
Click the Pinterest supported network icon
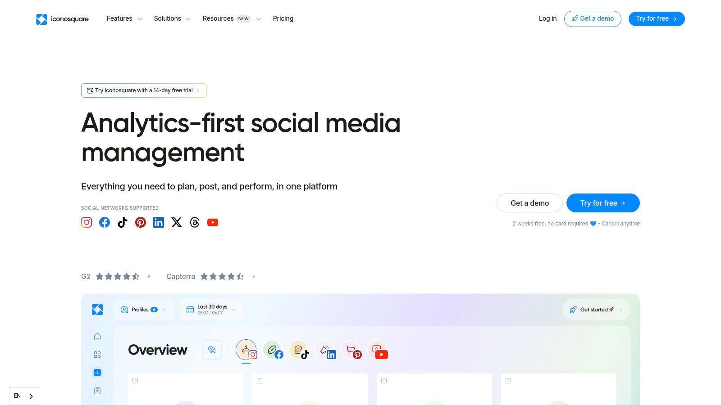point(141,222)
